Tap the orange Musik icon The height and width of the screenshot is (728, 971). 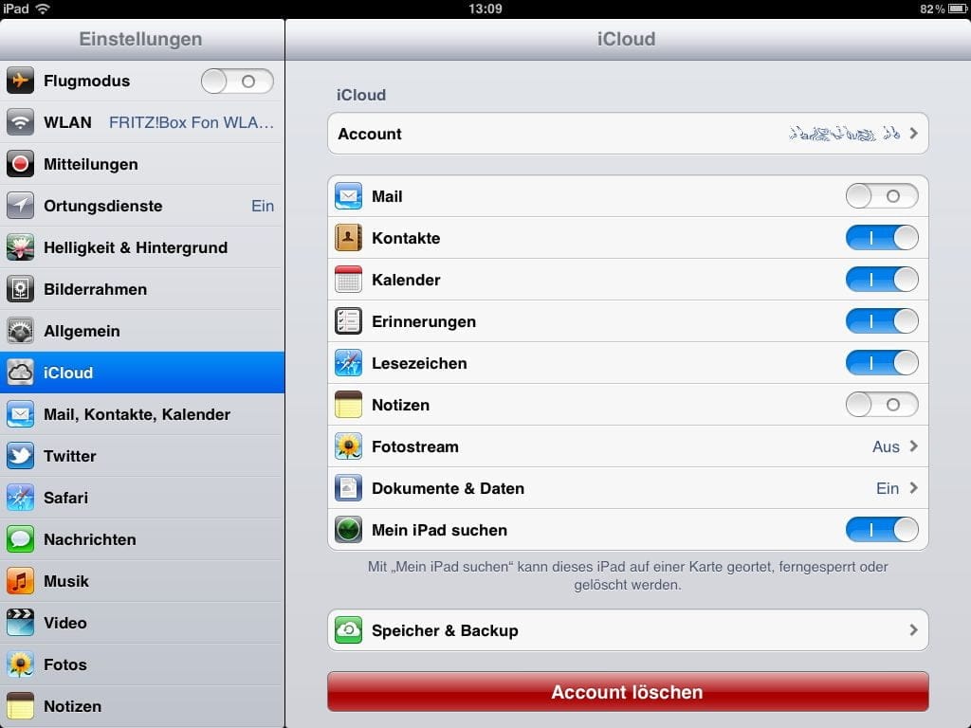pyautogui.click(x=21, y=581)
